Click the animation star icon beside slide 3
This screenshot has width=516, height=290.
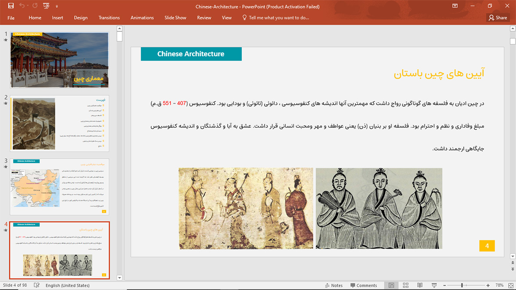coord(6,167)
